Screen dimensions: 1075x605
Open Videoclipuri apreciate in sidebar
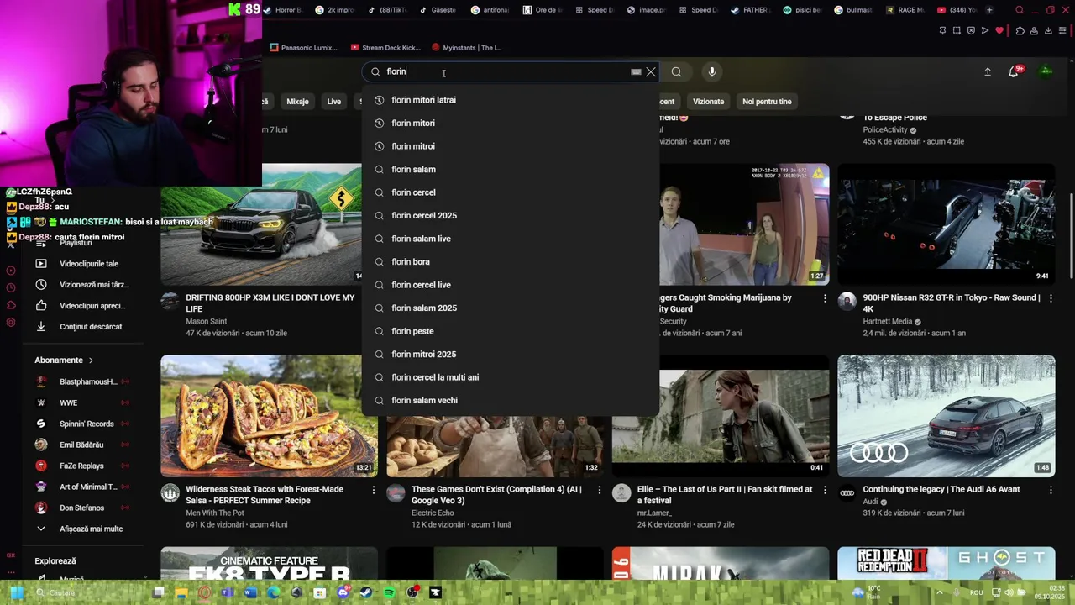(82, 306)
